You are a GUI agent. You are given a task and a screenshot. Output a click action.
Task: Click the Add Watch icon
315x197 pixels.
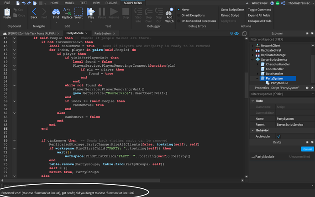[x=169, y=13]
